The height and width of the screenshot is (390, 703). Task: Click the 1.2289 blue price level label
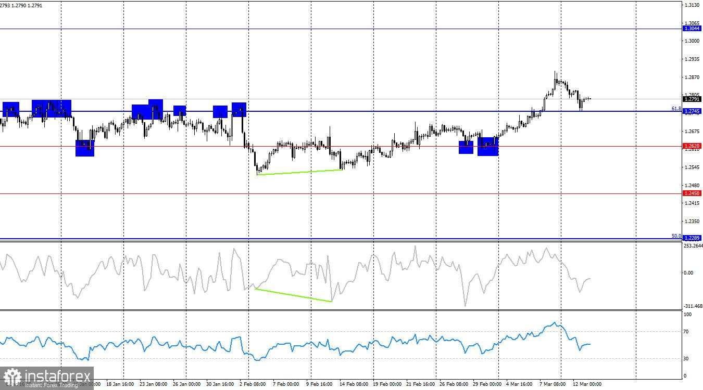pyautogui.click(x=692, y=238)
